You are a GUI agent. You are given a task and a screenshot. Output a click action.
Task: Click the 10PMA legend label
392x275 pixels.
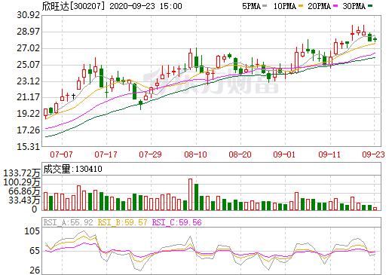tap(284, 6)
